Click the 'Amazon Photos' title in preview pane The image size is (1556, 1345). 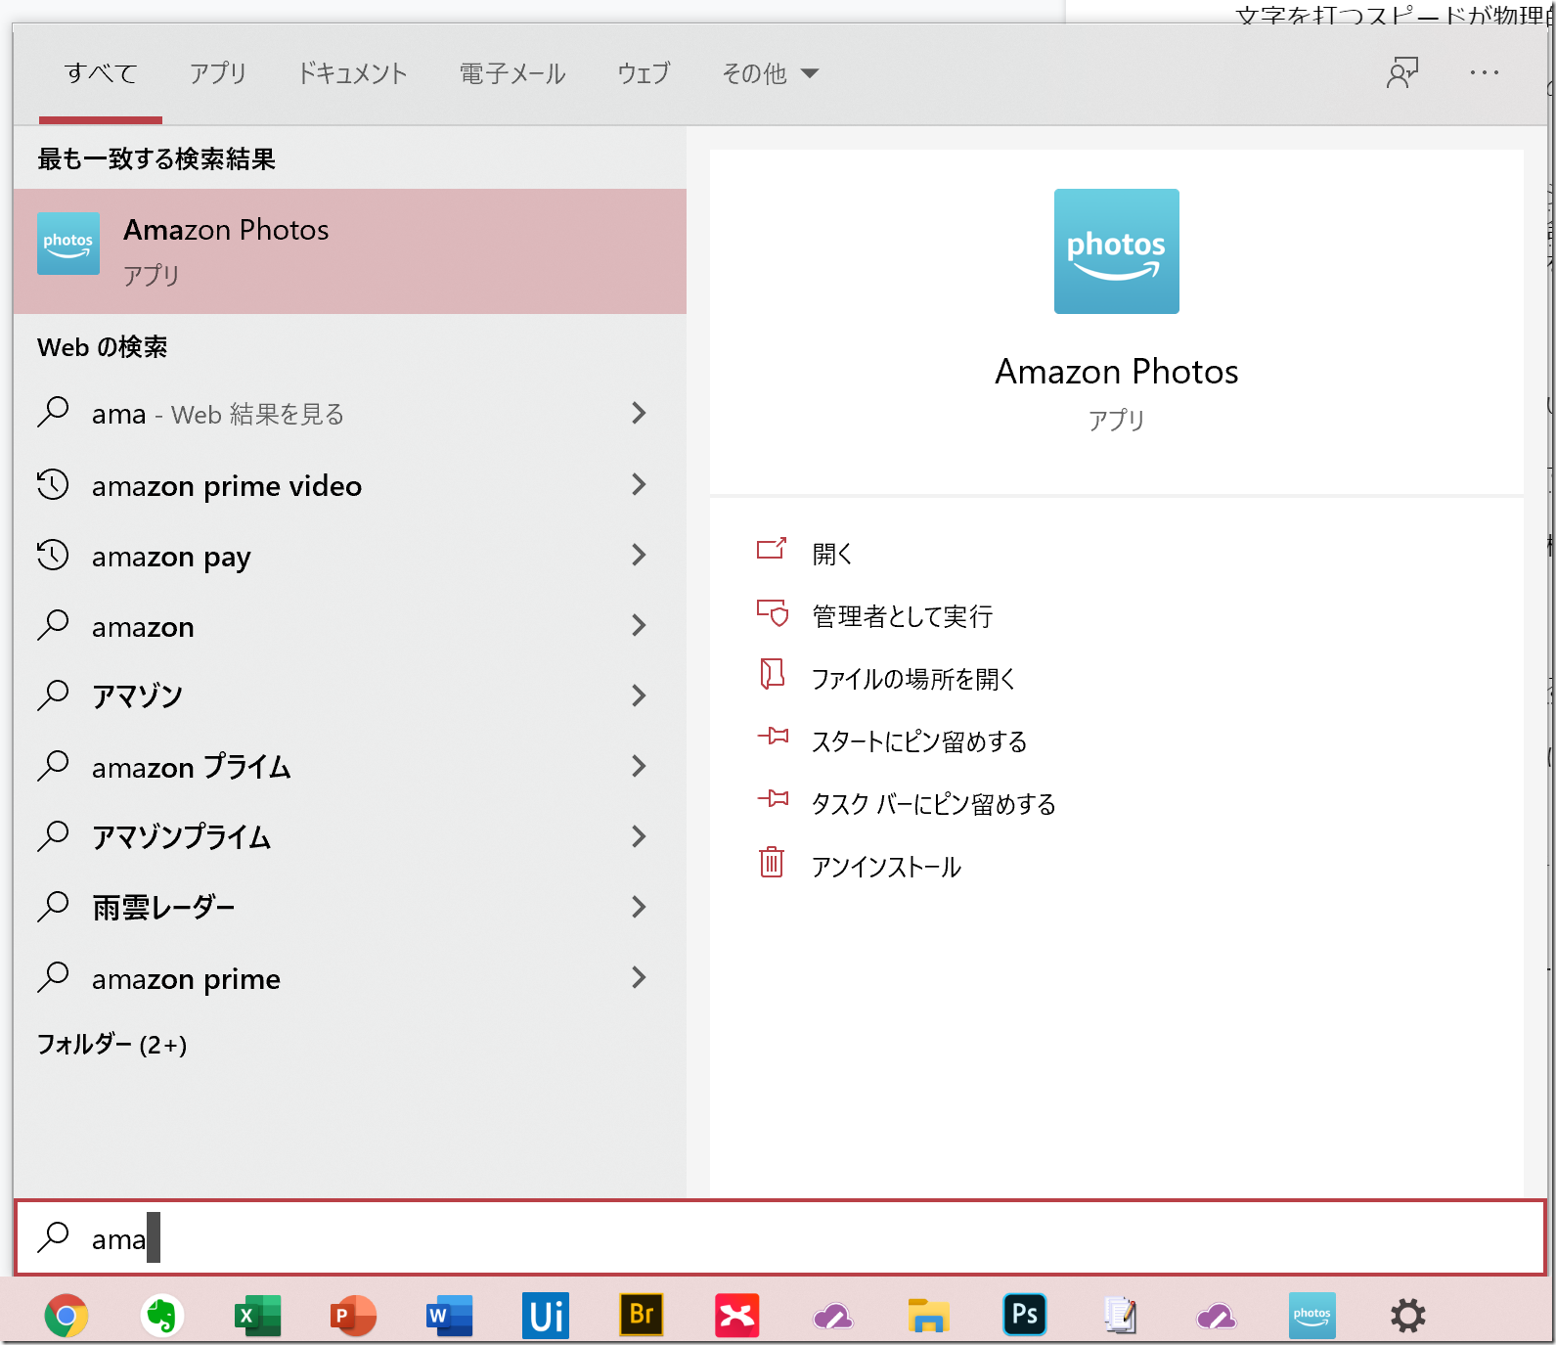click(x=1117, y=372)
